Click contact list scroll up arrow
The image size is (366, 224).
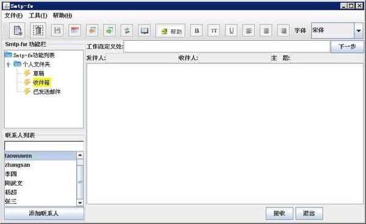point(80,155)
